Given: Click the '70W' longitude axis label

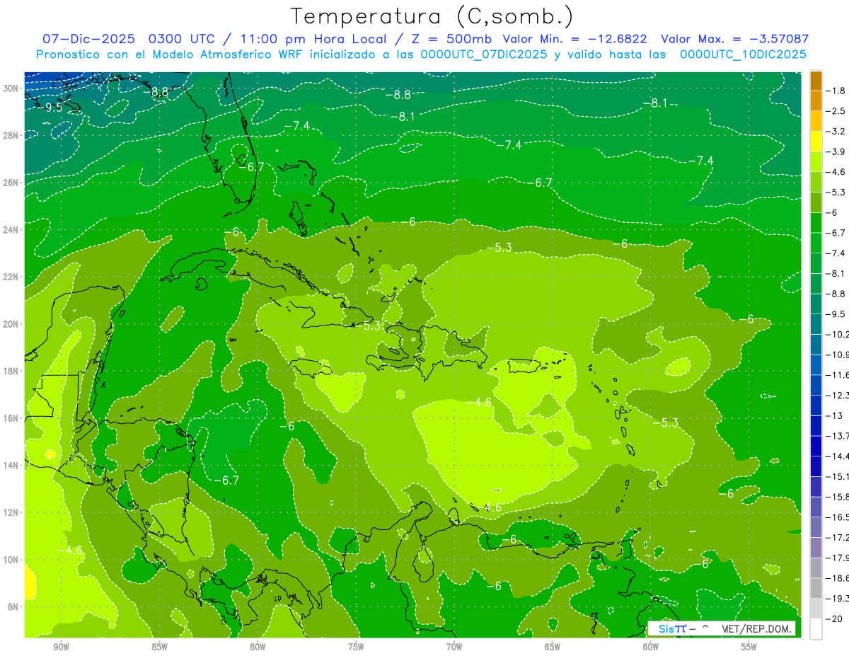Looking at the screenshot, I should (x=454, y=647).
